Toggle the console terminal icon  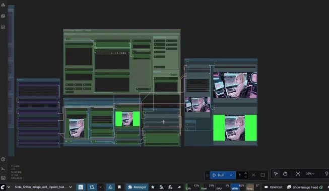coord(3,168)
